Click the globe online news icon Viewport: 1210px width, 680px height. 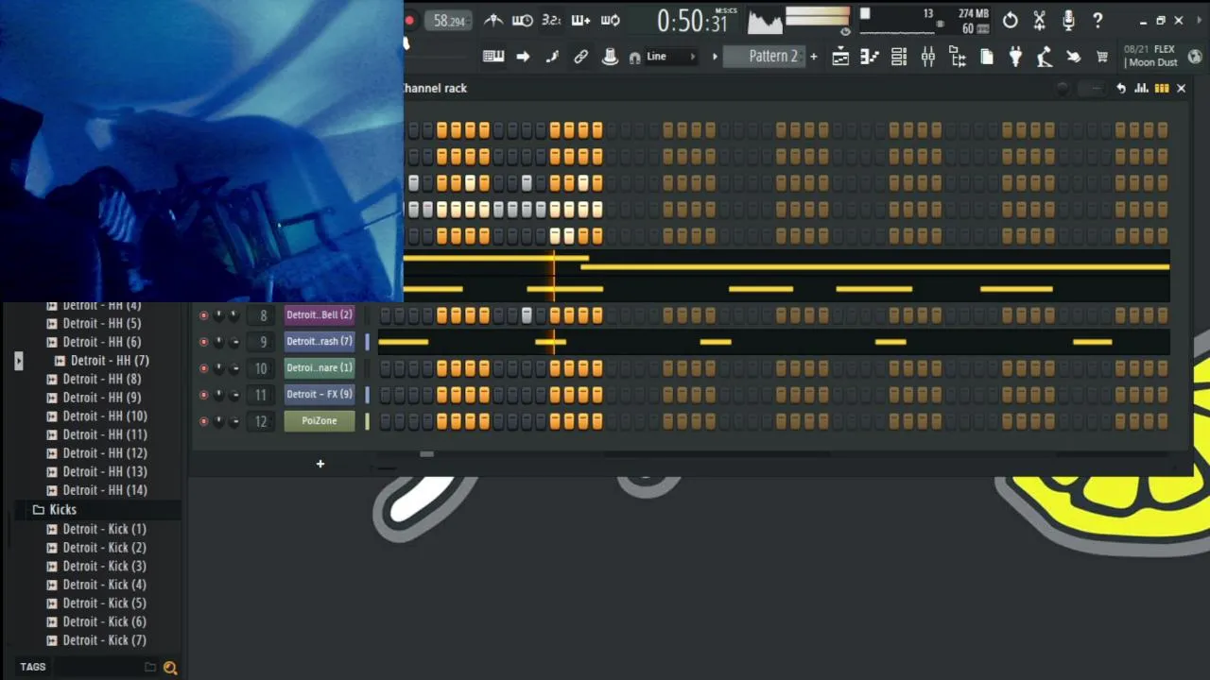click(x=1195, y=57)
